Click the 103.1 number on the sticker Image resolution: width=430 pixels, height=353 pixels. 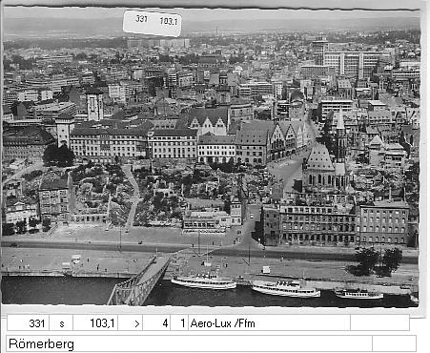point(169,21)
